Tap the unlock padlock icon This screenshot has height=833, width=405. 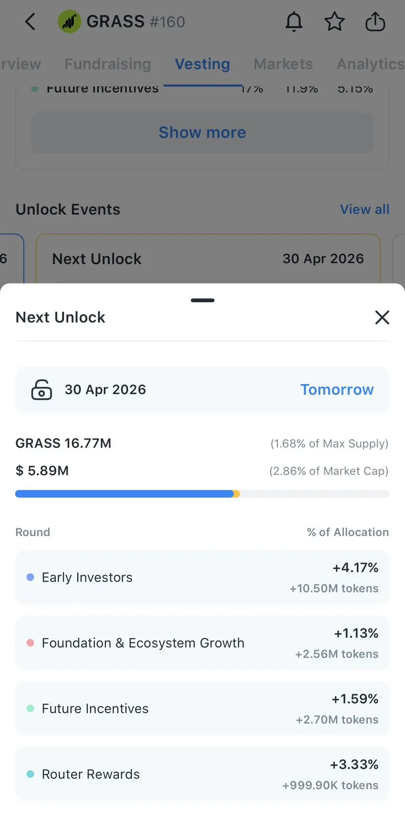[x=42, y=390]
